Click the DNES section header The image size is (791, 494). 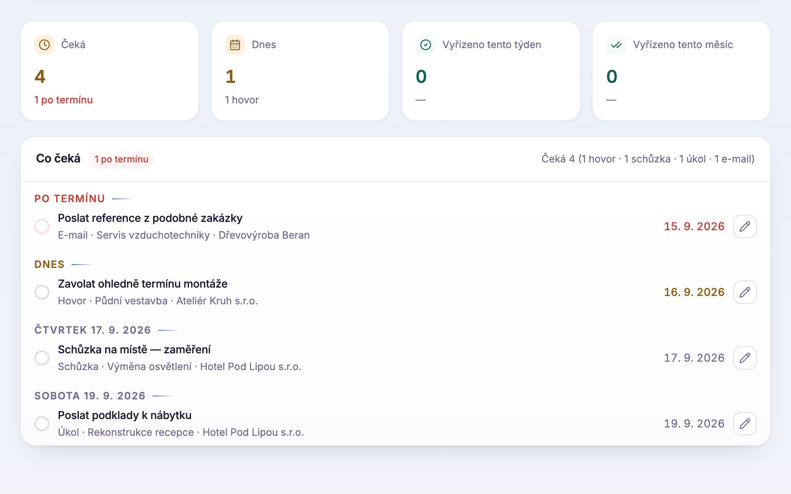[x=49, y=265]
